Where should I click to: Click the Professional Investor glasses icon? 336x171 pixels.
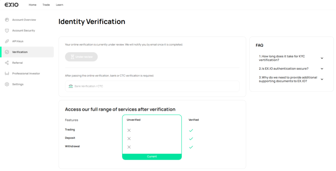pyautogui.click(x=7, y=73)
